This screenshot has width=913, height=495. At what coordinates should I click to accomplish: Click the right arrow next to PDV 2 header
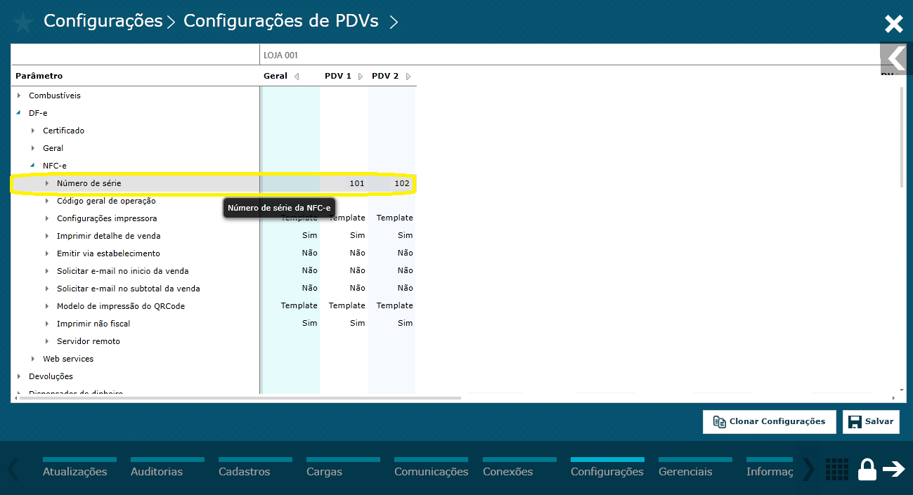point(408,76)
